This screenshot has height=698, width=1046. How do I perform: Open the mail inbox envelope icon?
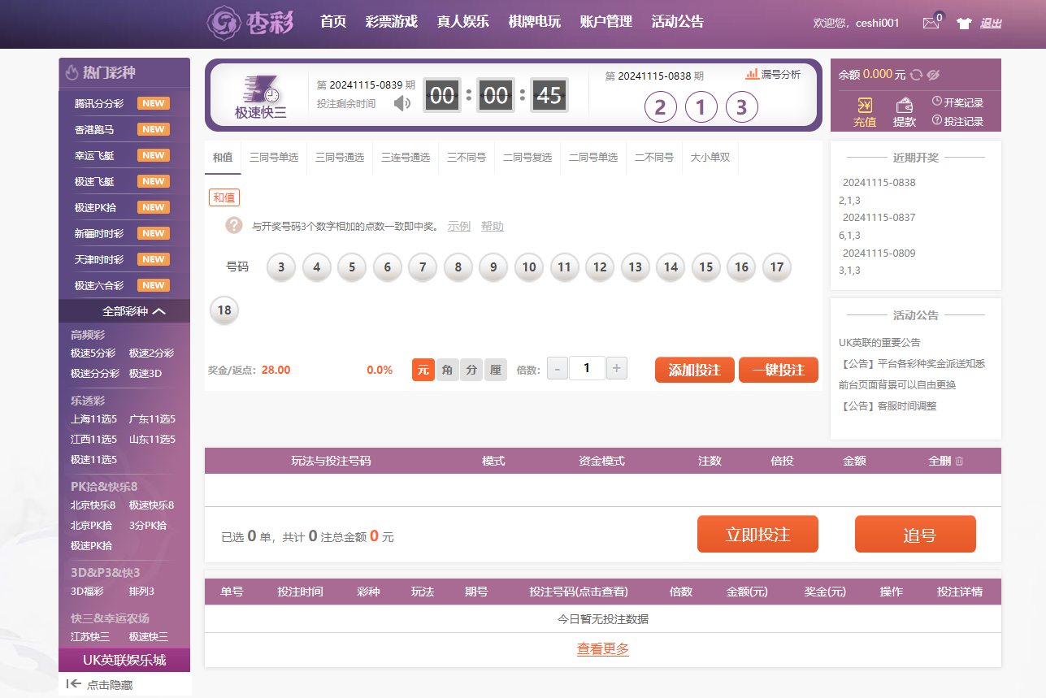pos(931,24)
